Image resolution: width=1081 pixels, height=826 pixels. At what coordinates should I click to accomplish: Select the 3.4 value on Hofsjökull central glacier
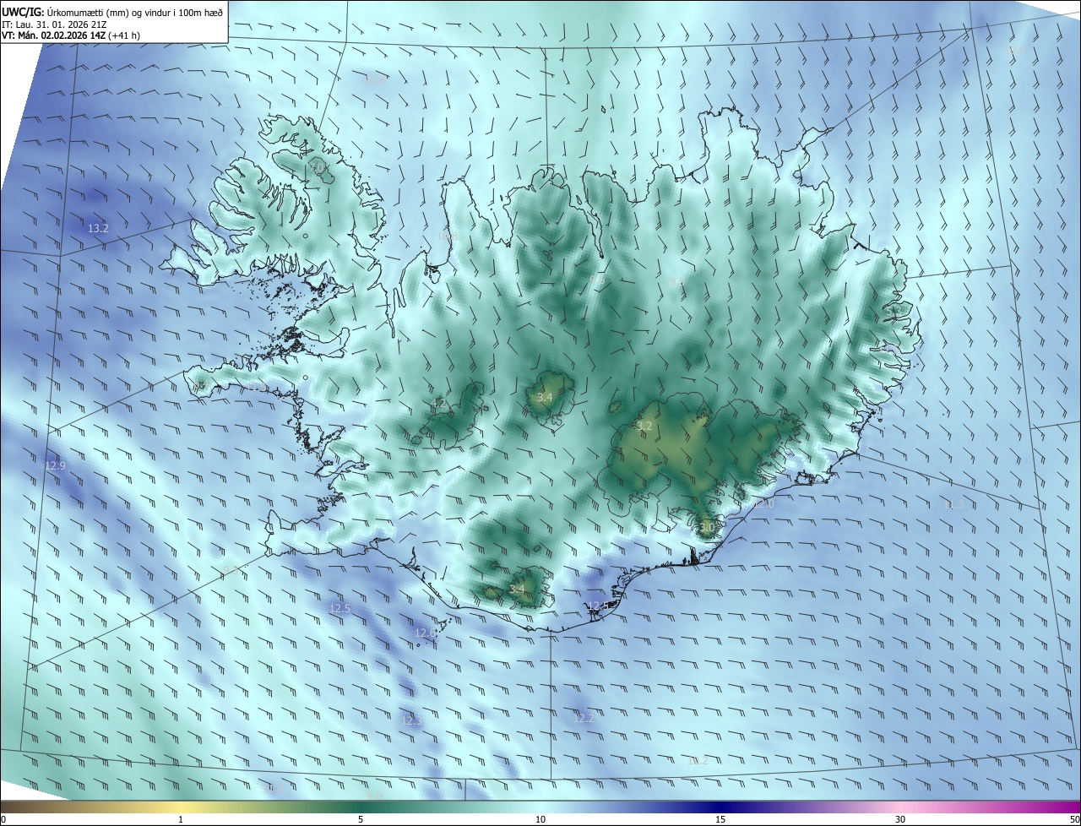pos(545,397)
